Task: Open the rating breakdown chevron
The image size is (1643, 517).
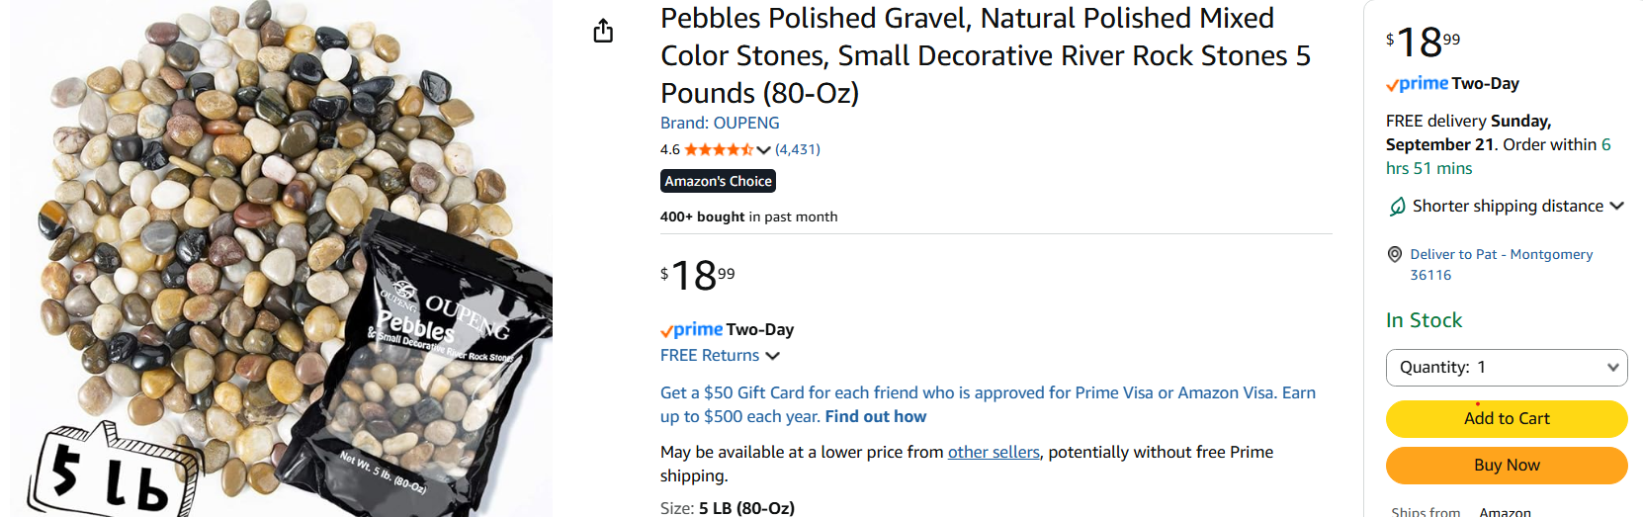Action: click(763, 150)
